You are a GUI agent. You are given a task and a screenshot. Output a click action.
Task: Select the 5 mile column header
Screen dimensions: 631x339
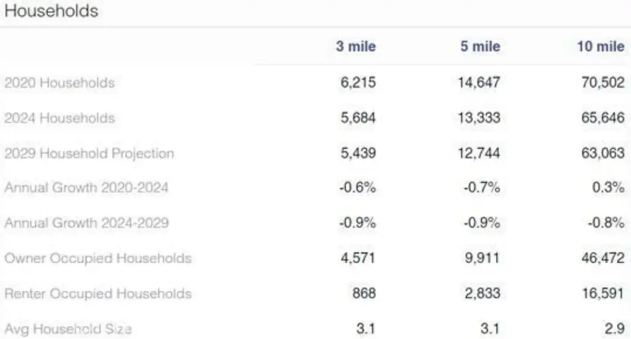480,47
